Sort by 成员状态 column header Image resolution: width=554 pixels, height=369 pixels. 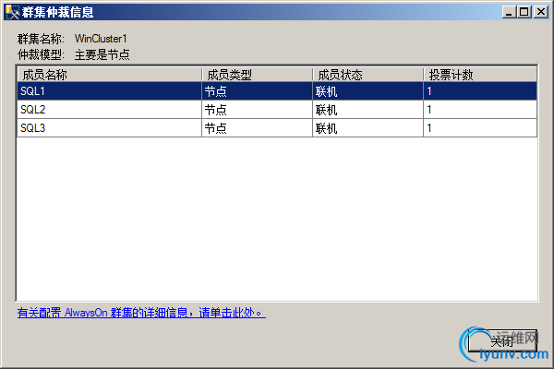pyautogui.click(x=367, y=75)
